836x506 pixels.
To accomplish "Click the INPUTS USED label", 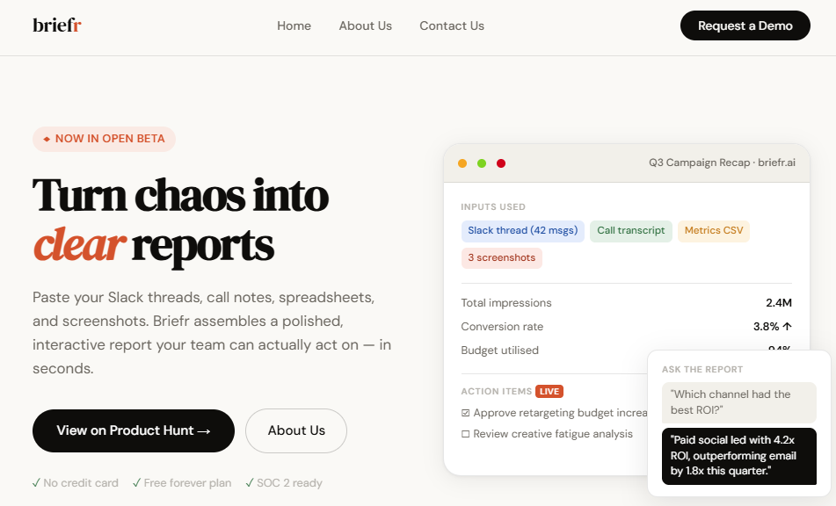I will click(493, 207).
